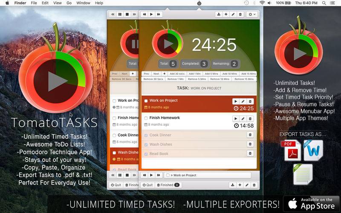341x213 pixels.
Task: Click the trash icon in the bottom-right toolbar
Action: [254, 185]
